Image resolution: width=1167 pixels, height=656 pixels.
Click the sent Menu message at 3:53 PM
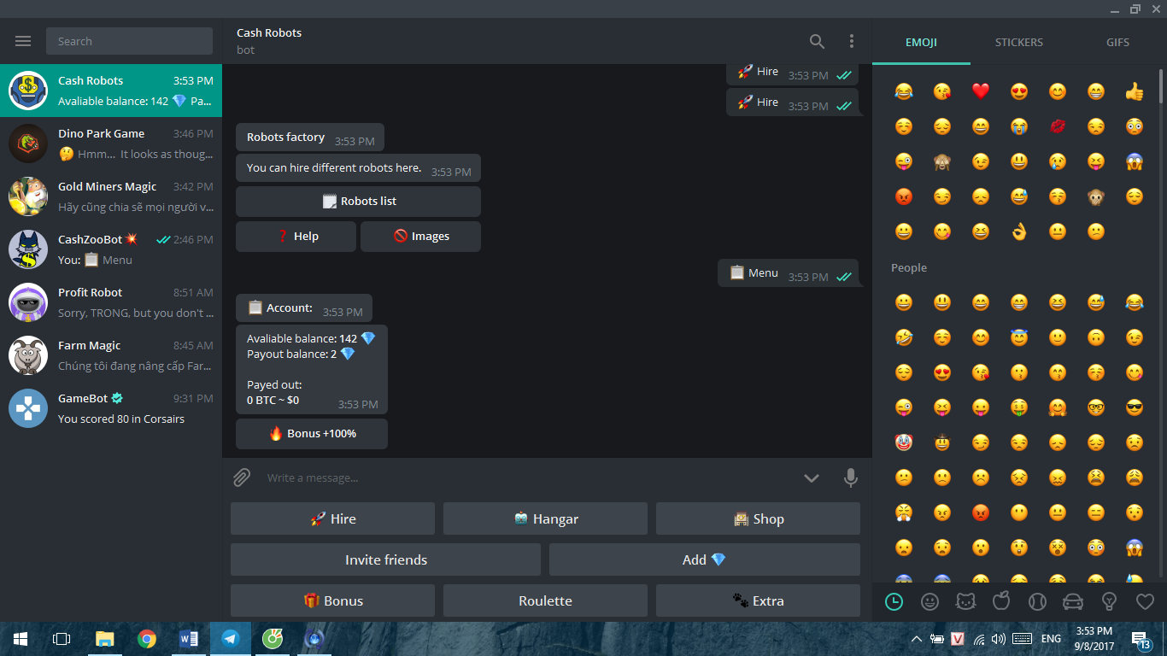tap(788, 273)
